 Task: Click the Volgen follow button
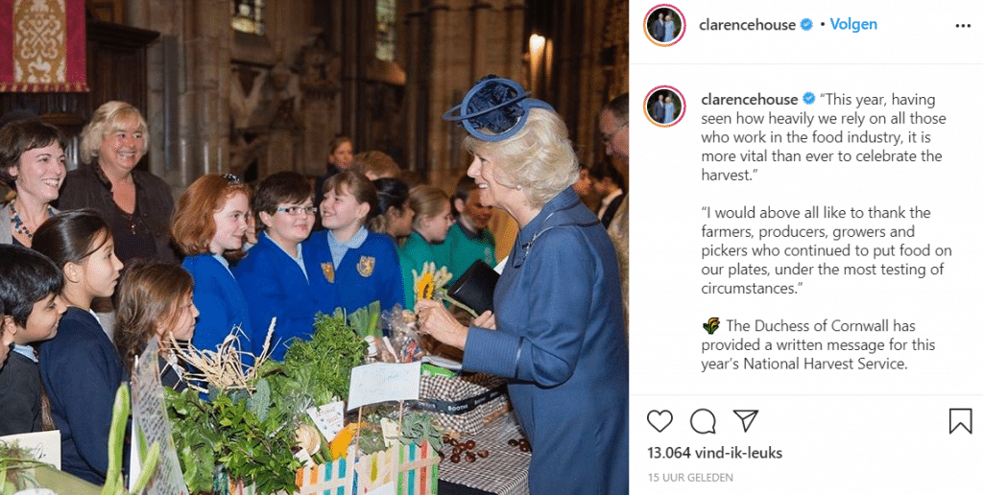point(853,24)
